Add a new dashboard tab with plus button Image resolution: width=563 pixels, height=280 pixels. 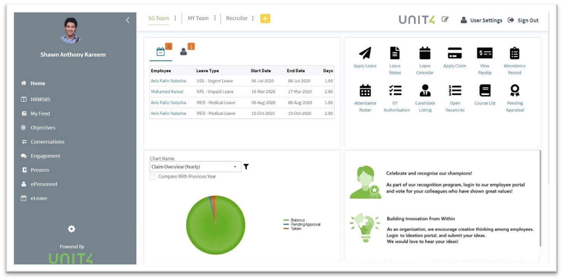(265, 18)
